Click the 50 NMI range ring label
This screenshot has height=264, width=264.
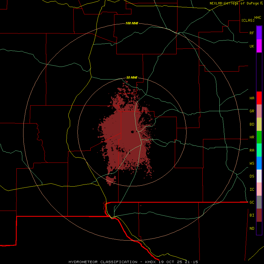(132, 77)
